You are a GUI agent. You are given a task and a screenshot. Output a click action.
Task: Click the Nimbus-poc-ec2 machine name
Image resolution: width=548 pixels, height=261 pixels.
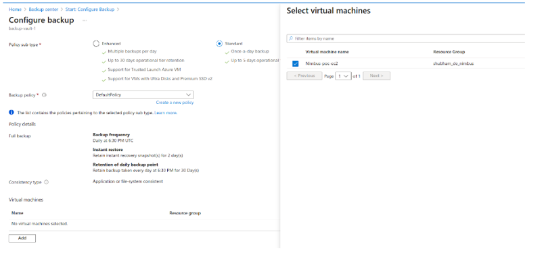point(321,63)
